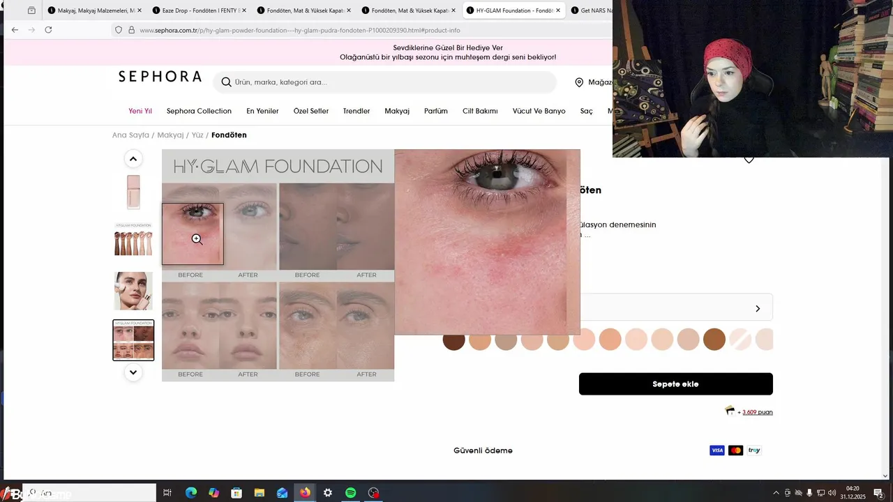The image size is (893, 502).
Task: Click the Makyaj breadcrumb link
Action: pos(170,135)
